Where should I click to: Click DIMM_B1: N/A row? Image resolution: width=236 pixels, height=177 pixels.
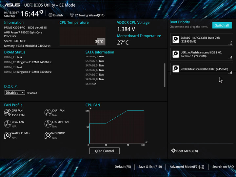pos(13,67)
